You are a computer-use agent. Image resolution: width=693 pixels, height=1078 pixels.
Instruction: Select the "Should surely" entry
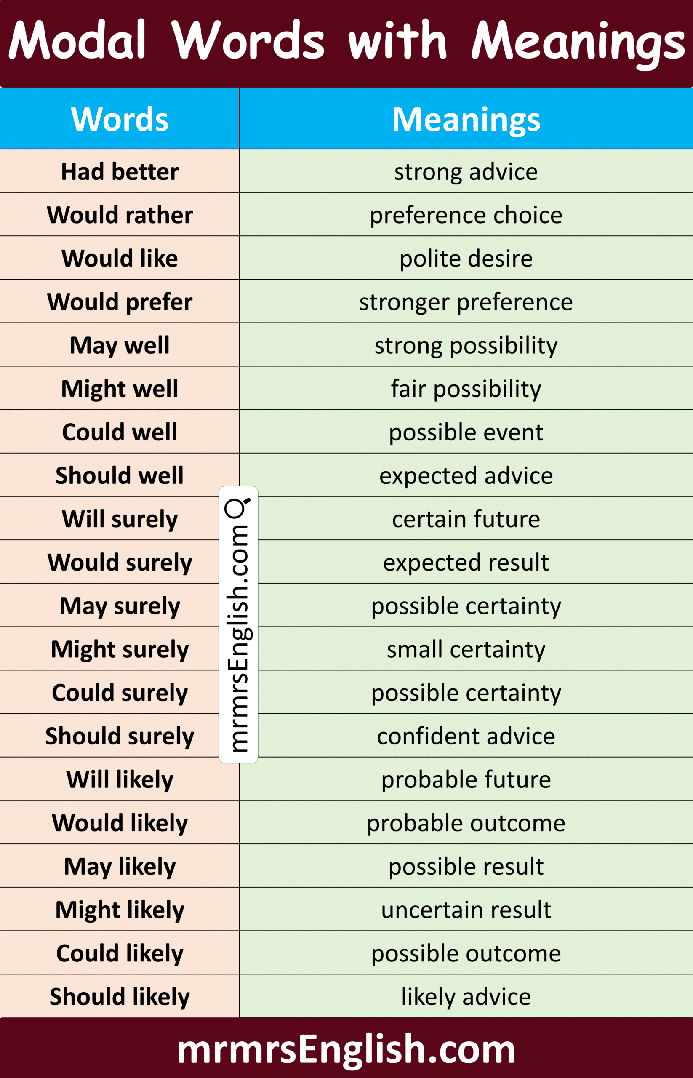point(120,736)
